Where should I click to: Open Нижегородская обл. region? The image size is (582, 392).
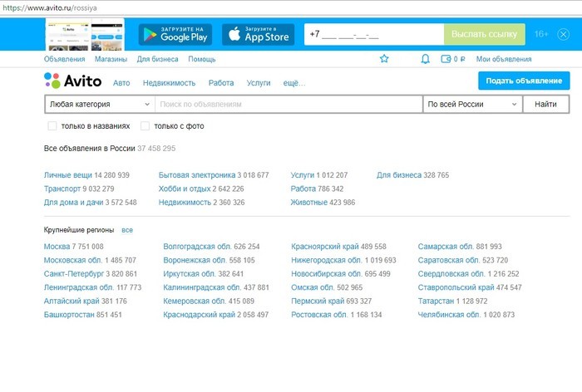click(x=327, y=260)
